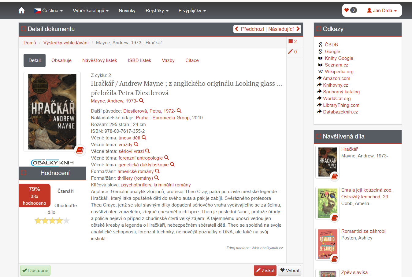Click magnifier next to vraždy
This screenshot has height=277, width=412.
[136, 144]
